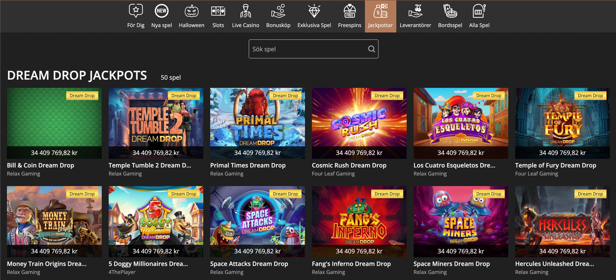The height and width of the screenshot is (280, 616).
Task: Open the Temple Tumble 2 game thumbnail
Action: coord(156,123)
